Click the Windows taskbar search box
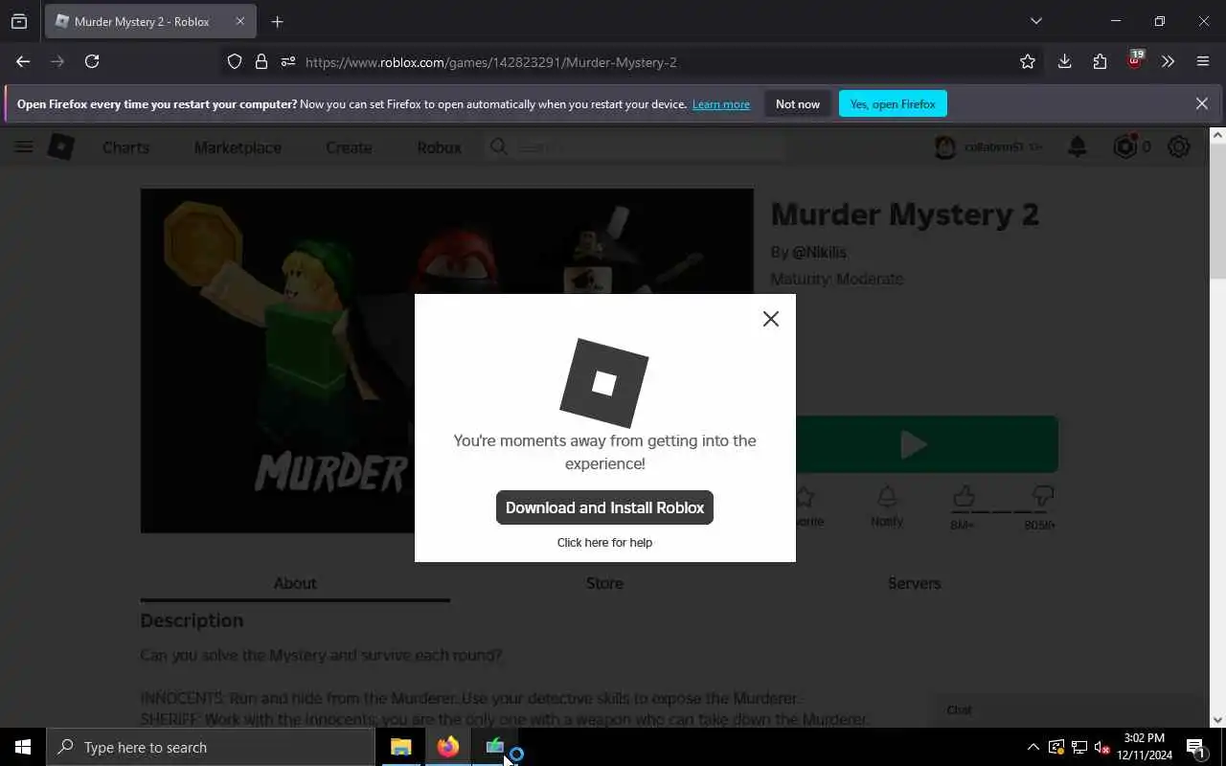Image resolution: width=1226 pixels, height=766 pixels. point(211,747)
